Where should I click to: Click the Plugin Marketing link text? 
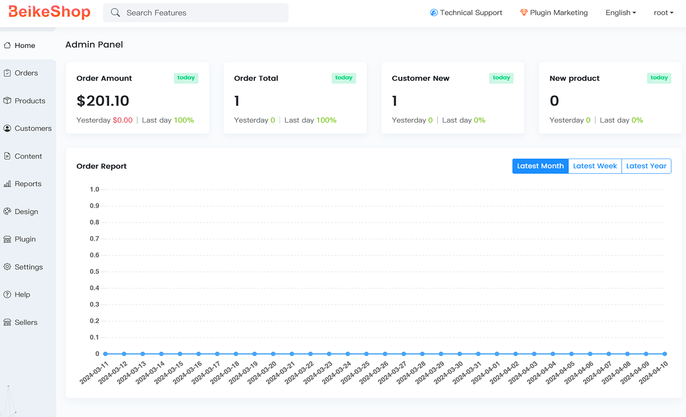click(559, 12)
